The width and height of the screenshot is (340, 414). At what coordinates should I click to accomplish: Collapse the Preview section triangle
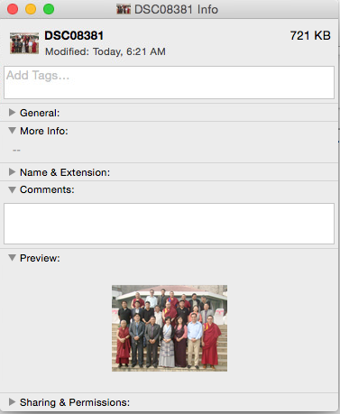[x=12, y=258]
